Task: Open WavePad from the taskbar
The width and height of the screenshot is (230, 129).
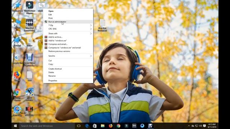Action: pos(134,126)
